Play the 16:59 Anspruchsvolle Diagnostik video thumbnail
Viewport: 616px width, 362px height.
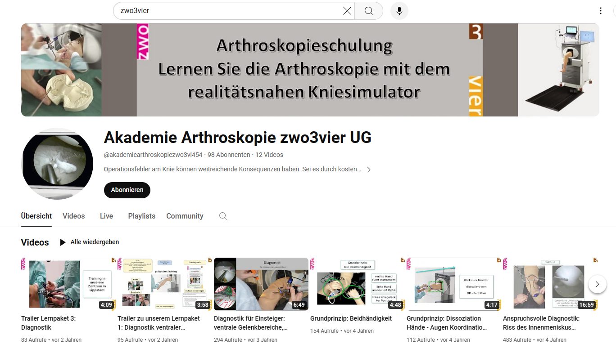(x=550, y=284)
